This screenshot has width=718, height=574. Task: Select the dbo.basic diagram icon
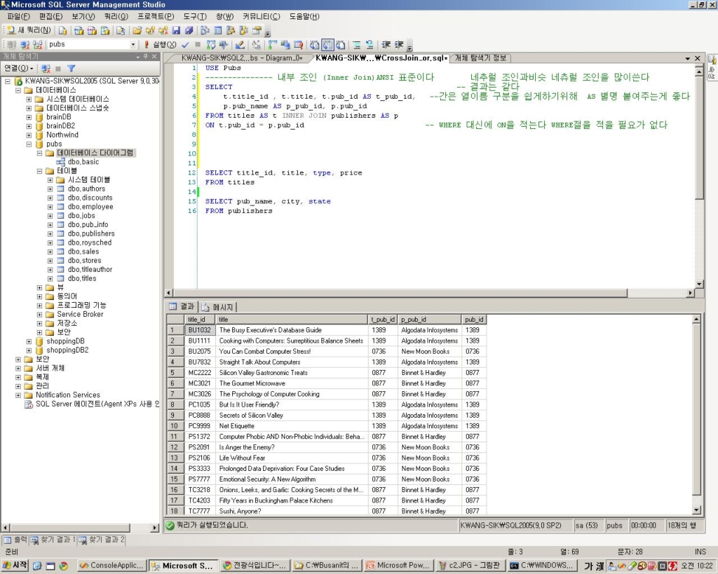pos(60,162)
